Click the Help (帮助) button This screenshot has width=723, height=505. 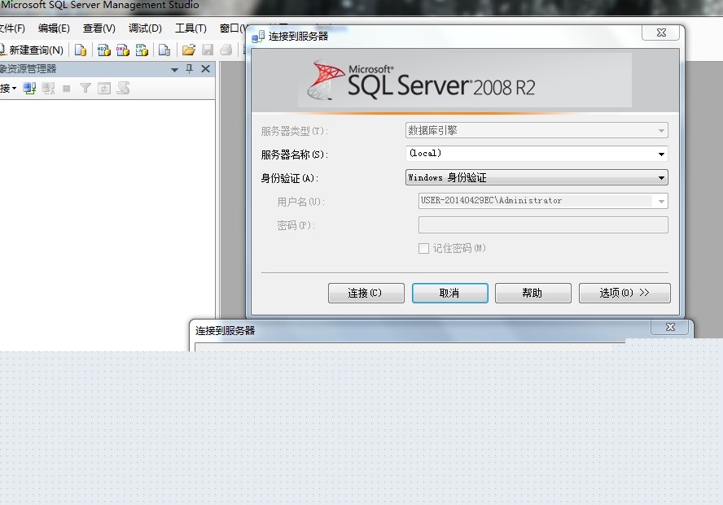point(532,293)
